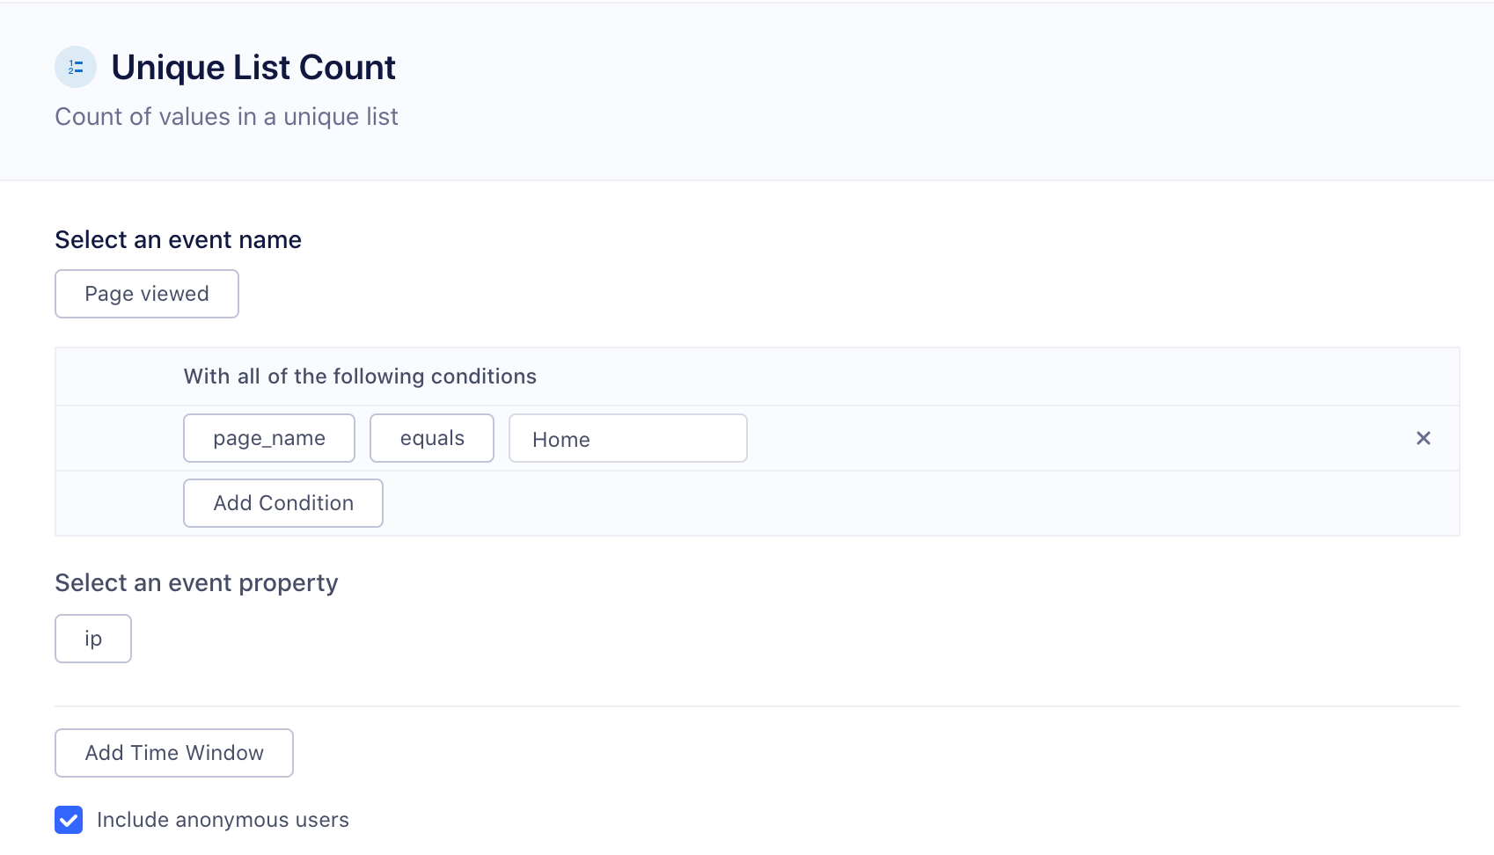Click the empty area right of the Home field

click(1056, 438)
